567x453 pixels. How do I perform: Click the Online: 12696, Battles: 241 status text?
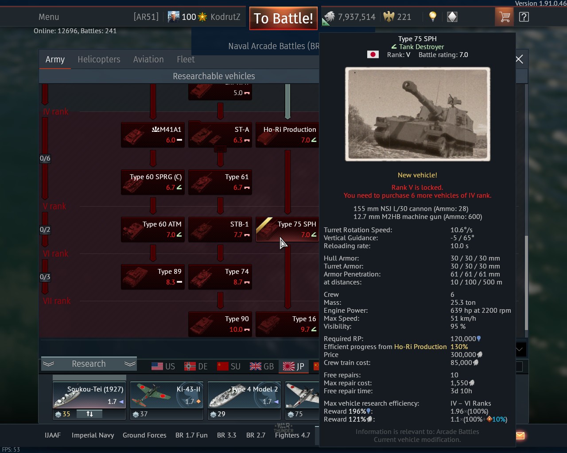75,31
